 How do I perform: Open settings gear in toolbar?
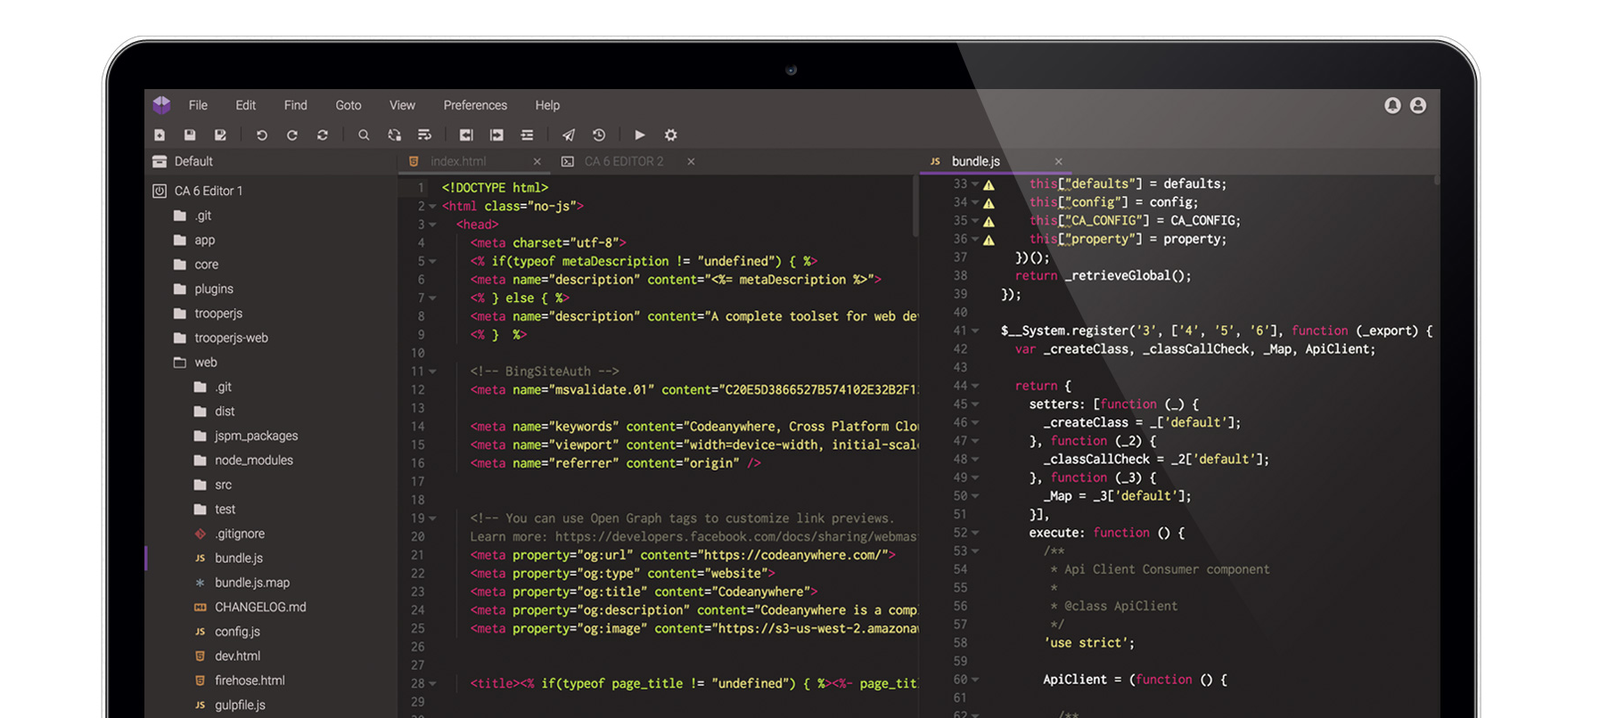tap(671, 135)
